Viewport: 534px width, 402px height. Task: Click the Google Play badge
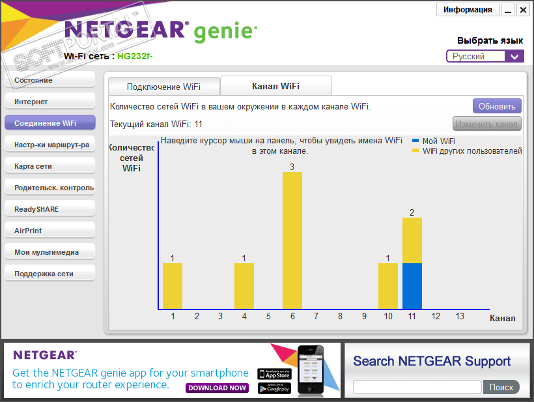click(275, 388)
